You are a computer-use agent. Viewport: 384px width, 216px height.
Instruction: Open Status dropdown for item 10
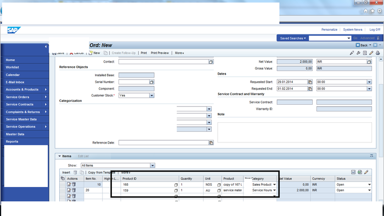click(x=369, y=185)
